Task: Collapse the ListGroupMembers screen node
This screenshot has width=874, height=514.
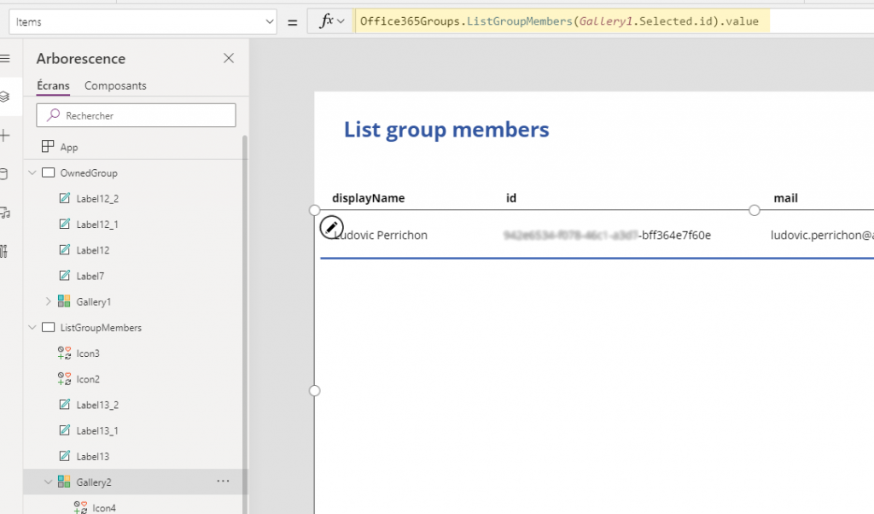Action: point(32,327)
